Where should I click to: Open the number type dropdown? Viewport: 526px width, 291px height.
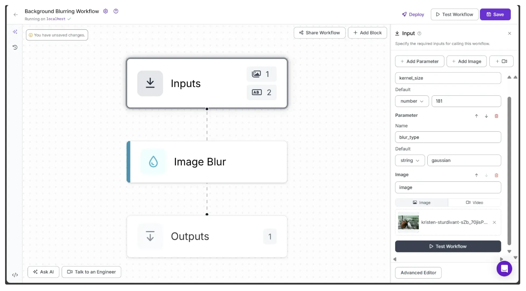pyautogui.click(x=412, y=101)
